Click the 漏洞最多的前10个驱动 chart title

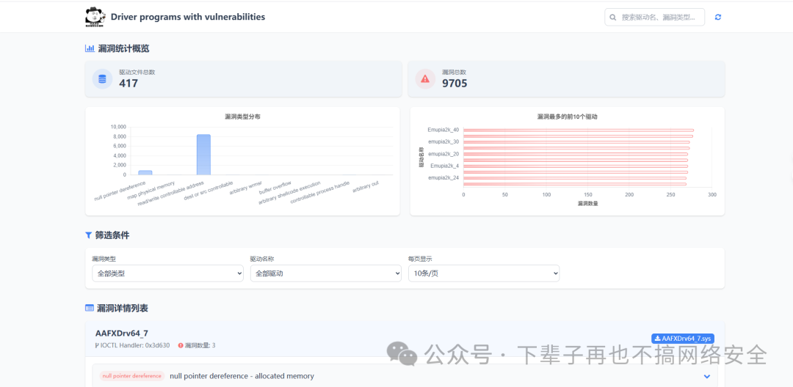[x=568, y=117]
